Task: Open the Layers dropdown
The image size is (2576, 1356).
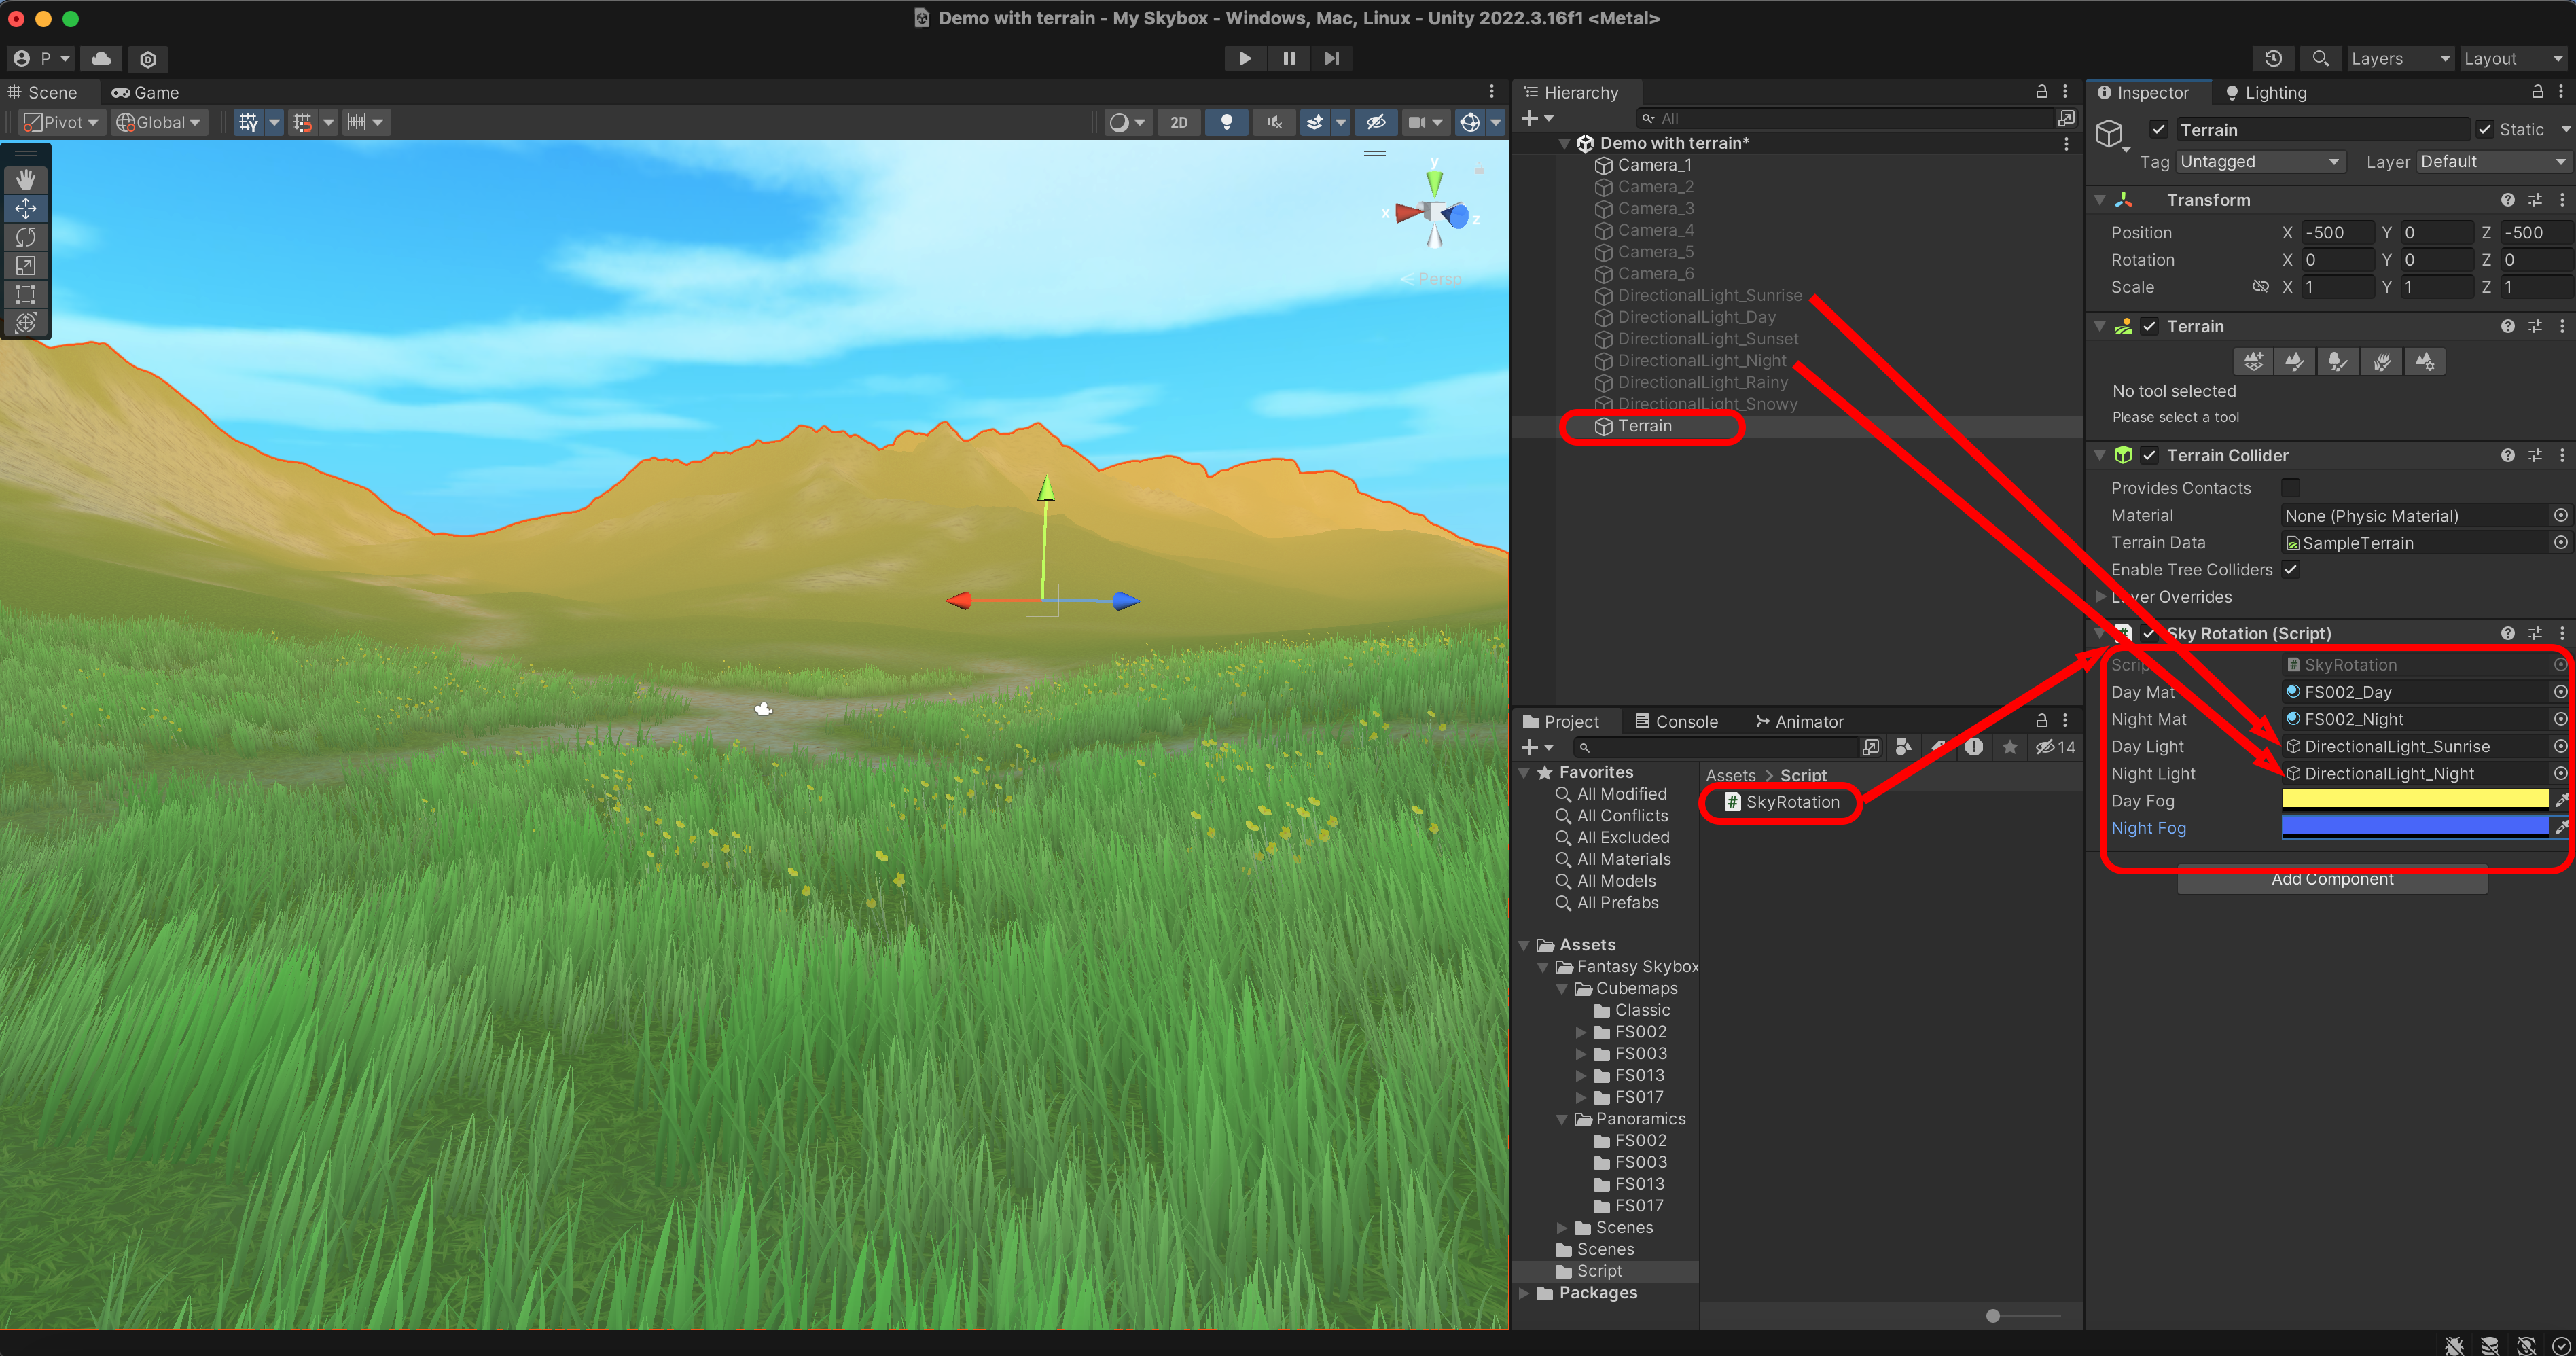Action: (2397, 59)
